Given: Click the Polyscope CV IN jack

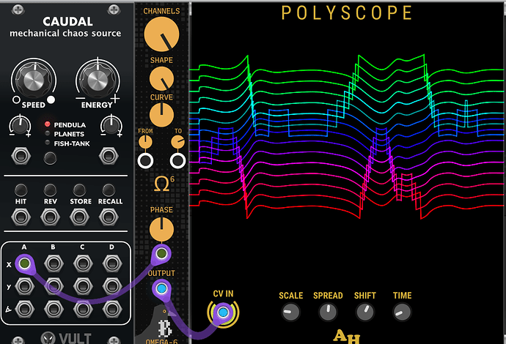Looking at the screenshot, I should [223, 312].
